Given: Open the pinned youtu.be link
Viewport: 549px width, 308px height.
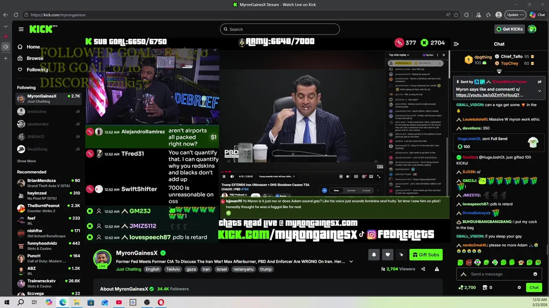Looking at the screenshot, I should coord(489,95).
